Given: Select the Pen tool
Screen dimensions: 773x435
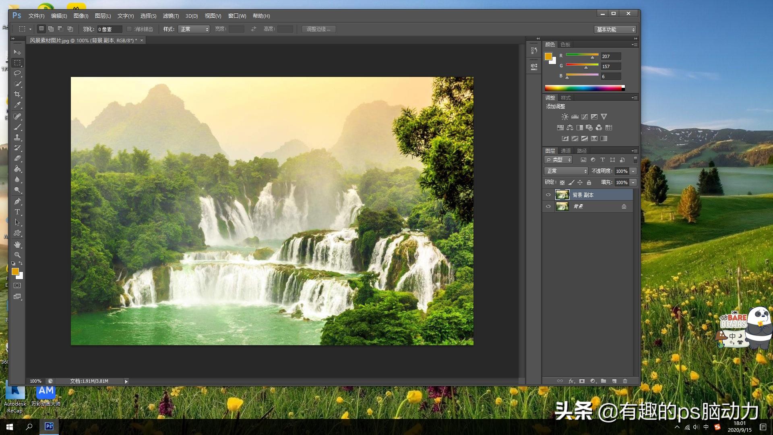Looking at the screenshot, I should click(17, 201).
